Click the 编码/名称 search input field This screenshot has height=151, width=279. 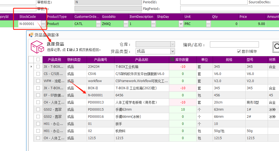pyautogui.click(x=234, y=44)
